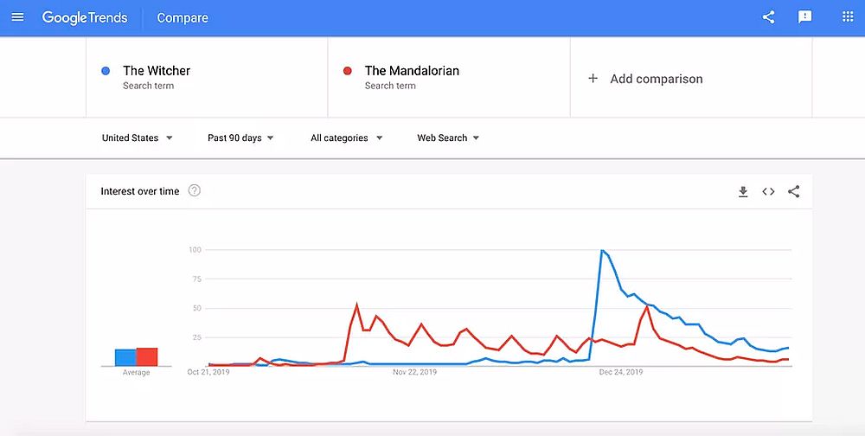This screenshot has width=865, height=436.
Task: Click the share icon in header
Action: (x=768, y=17)
